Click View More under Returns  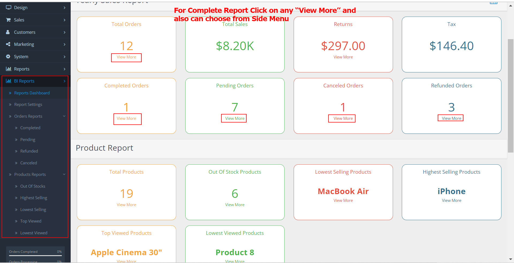coord(343,57)
